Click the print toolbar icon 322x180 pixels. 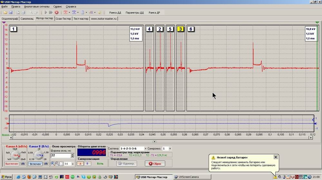23,13
